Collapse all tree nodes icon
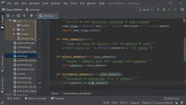Viewport: 186px width, 105px height. (x=24, y=15)
